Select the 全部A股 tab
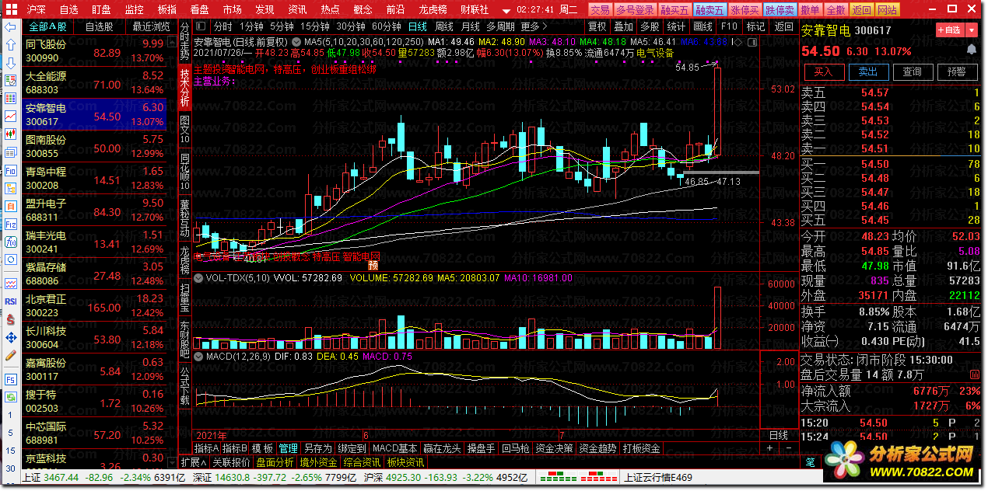The height and width of the screenshot is (491, 988). (47, 26)
